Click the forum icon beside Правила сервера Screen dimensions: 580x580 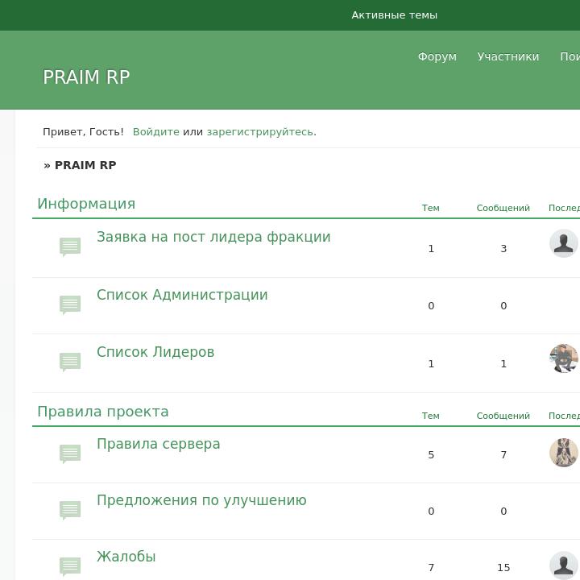tap(70, 454)
